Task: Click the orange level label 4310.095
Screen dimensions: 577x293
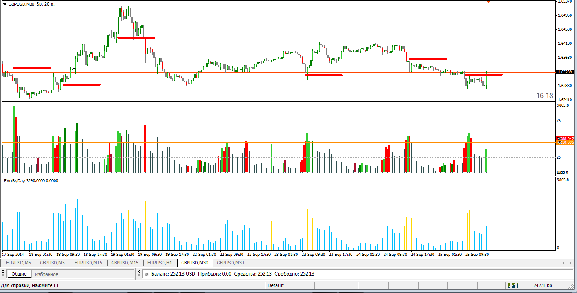Action: pos(565,142)
